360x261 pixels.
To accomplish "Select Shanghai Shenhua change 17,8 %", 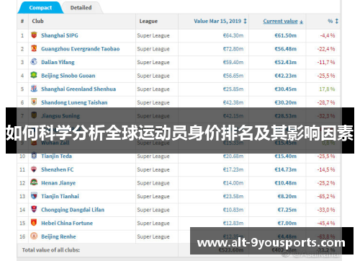I will (x=327, y=89).
